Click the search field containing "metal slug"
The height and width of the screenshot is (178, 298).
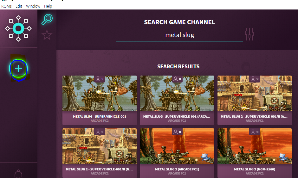(x=180, y=35)
